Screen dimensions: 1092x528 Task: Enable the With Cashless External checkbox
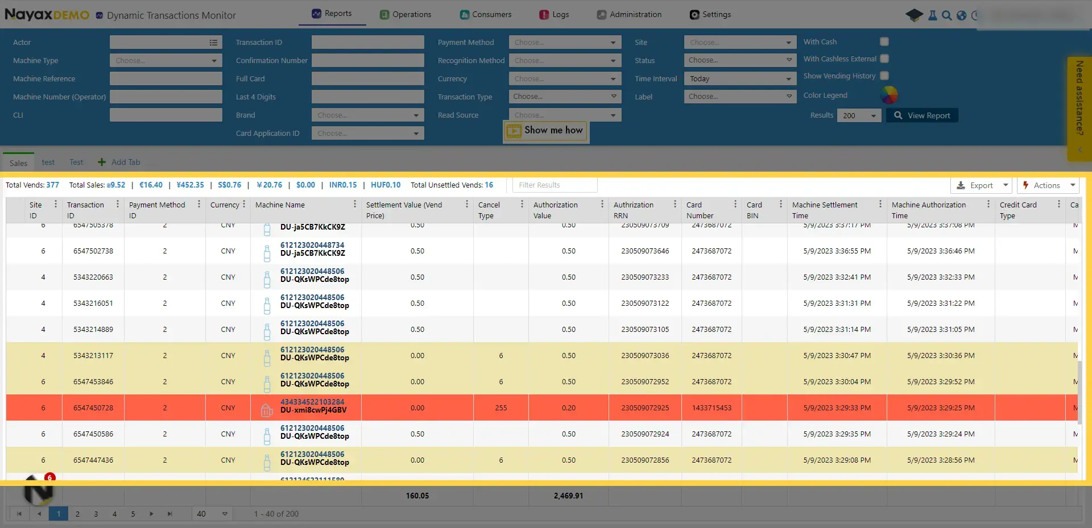click(x=884, y=59)
